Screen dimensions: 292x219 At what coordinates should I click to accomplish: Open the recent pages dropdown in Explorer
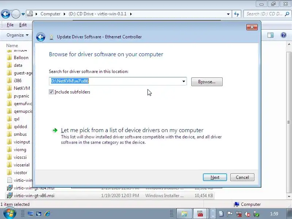23,14
